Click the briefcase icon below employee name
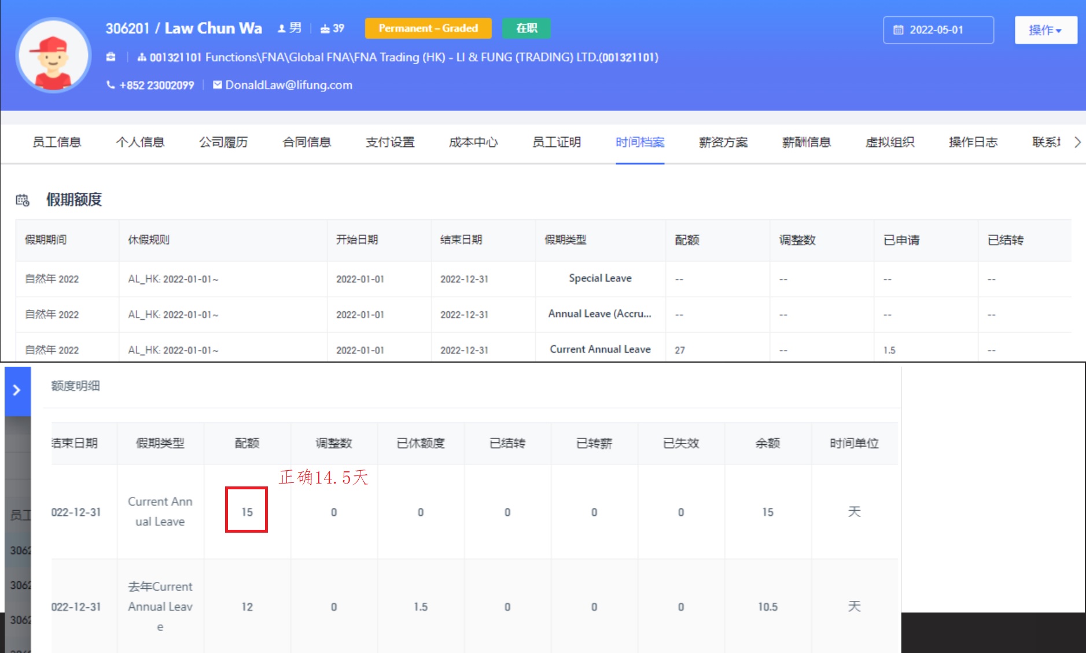 111,57
